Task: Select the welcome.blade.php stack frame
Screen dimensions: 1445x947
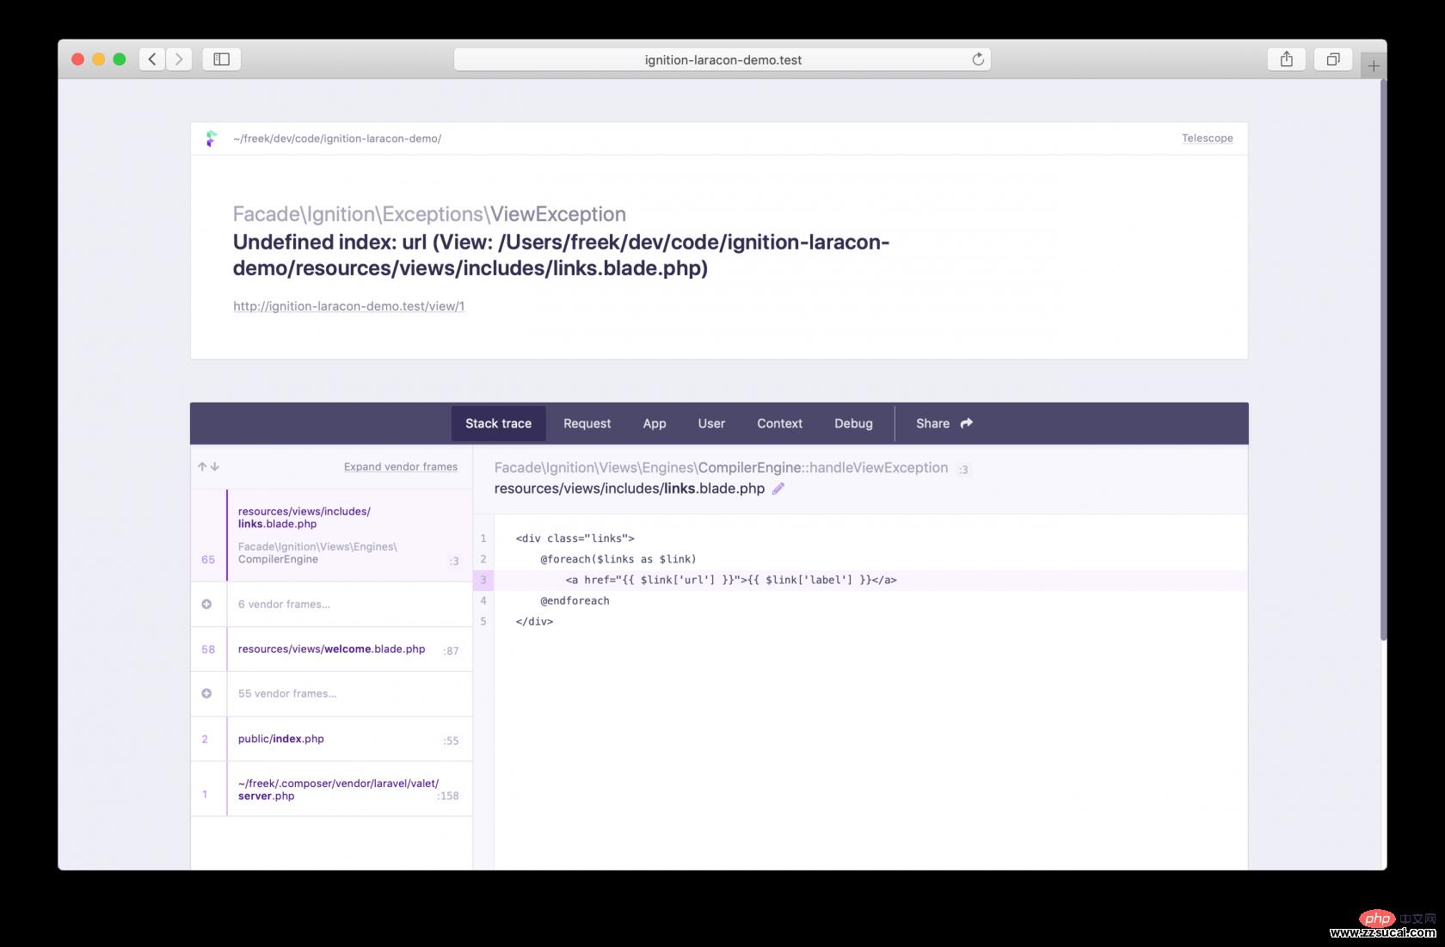Action: [332, 649]
